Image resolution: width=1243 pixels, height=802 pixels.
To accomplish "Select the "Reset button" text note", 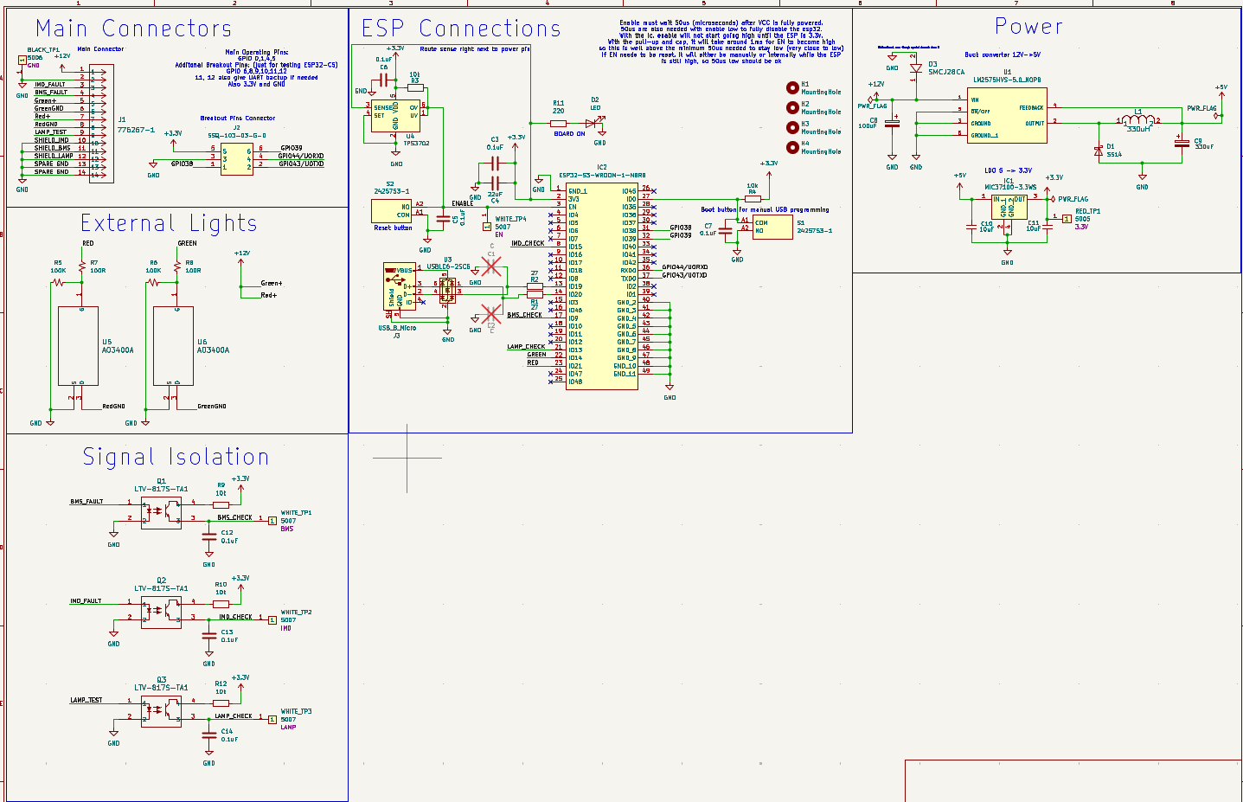I will point(393,228).
